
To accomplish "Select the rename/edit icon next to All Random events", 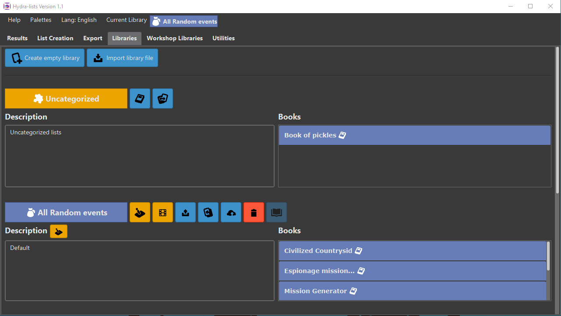I will [x=140, y=212].
